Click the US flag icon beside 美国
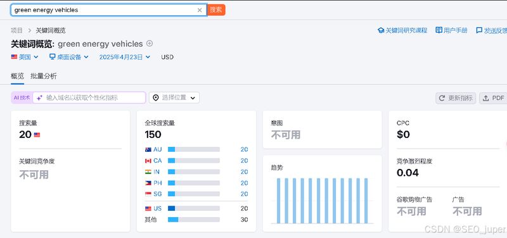The width and height of the screenshot is (507, 238). point(14,57)
